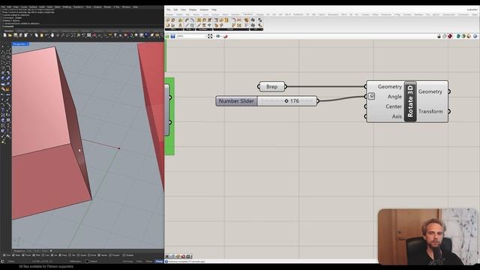Click Grasshopper save file icon
Image resolution: width=480 pixels, height=270 pixels.
tap(173, 36)
